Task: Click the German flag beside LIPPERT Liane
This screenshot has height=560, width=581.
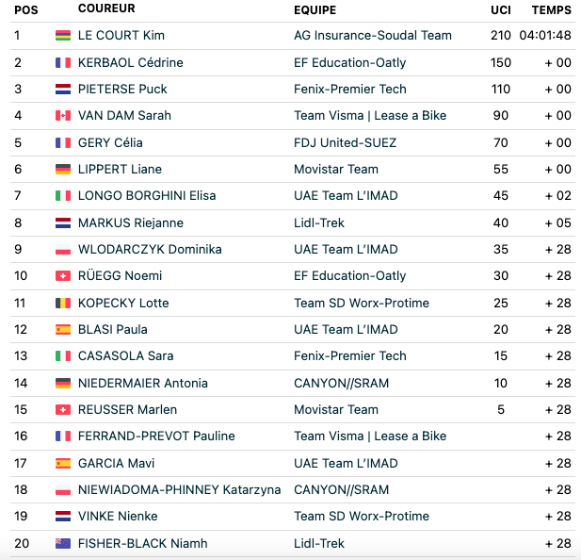Action: [63, 170]
